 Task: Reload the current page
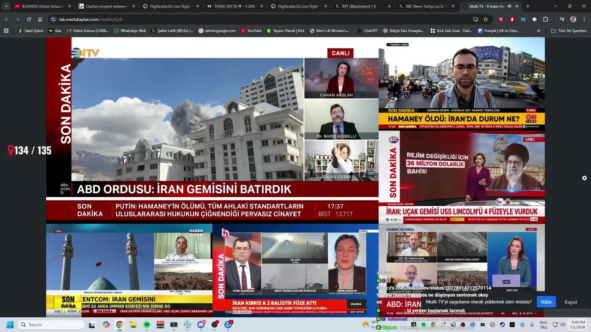[29, 19]
